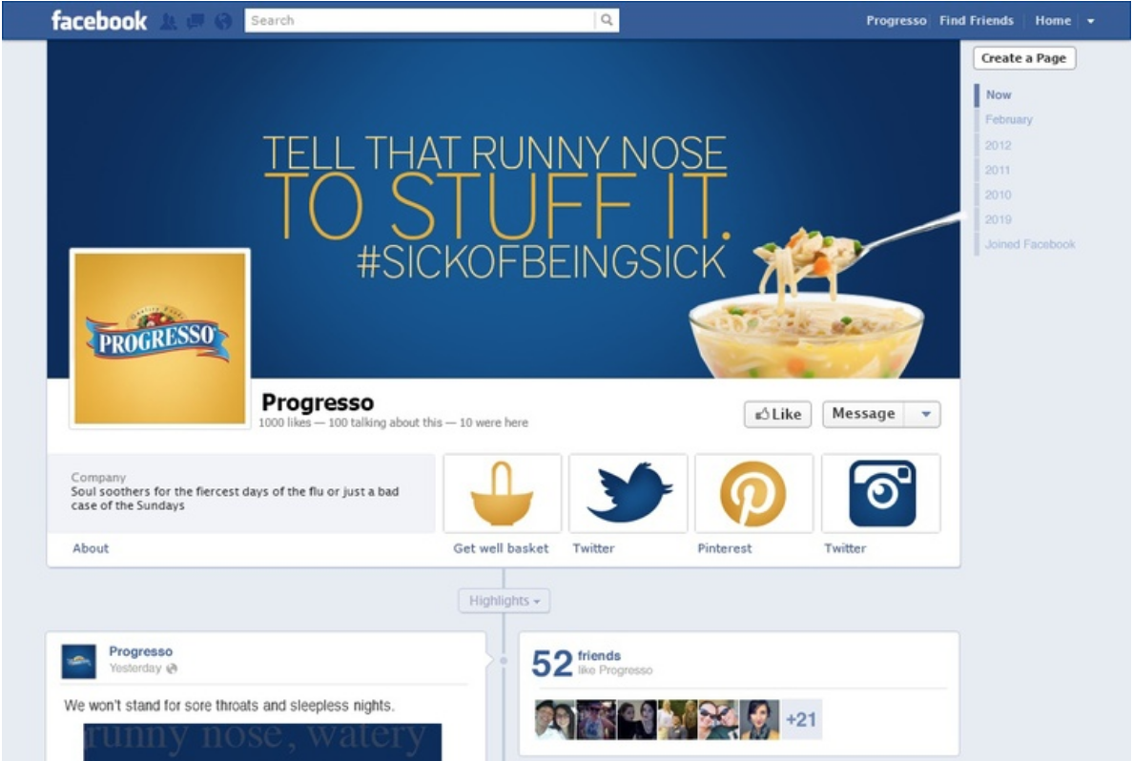
Task: Click the search magnifier button
Action: [607, 20]
